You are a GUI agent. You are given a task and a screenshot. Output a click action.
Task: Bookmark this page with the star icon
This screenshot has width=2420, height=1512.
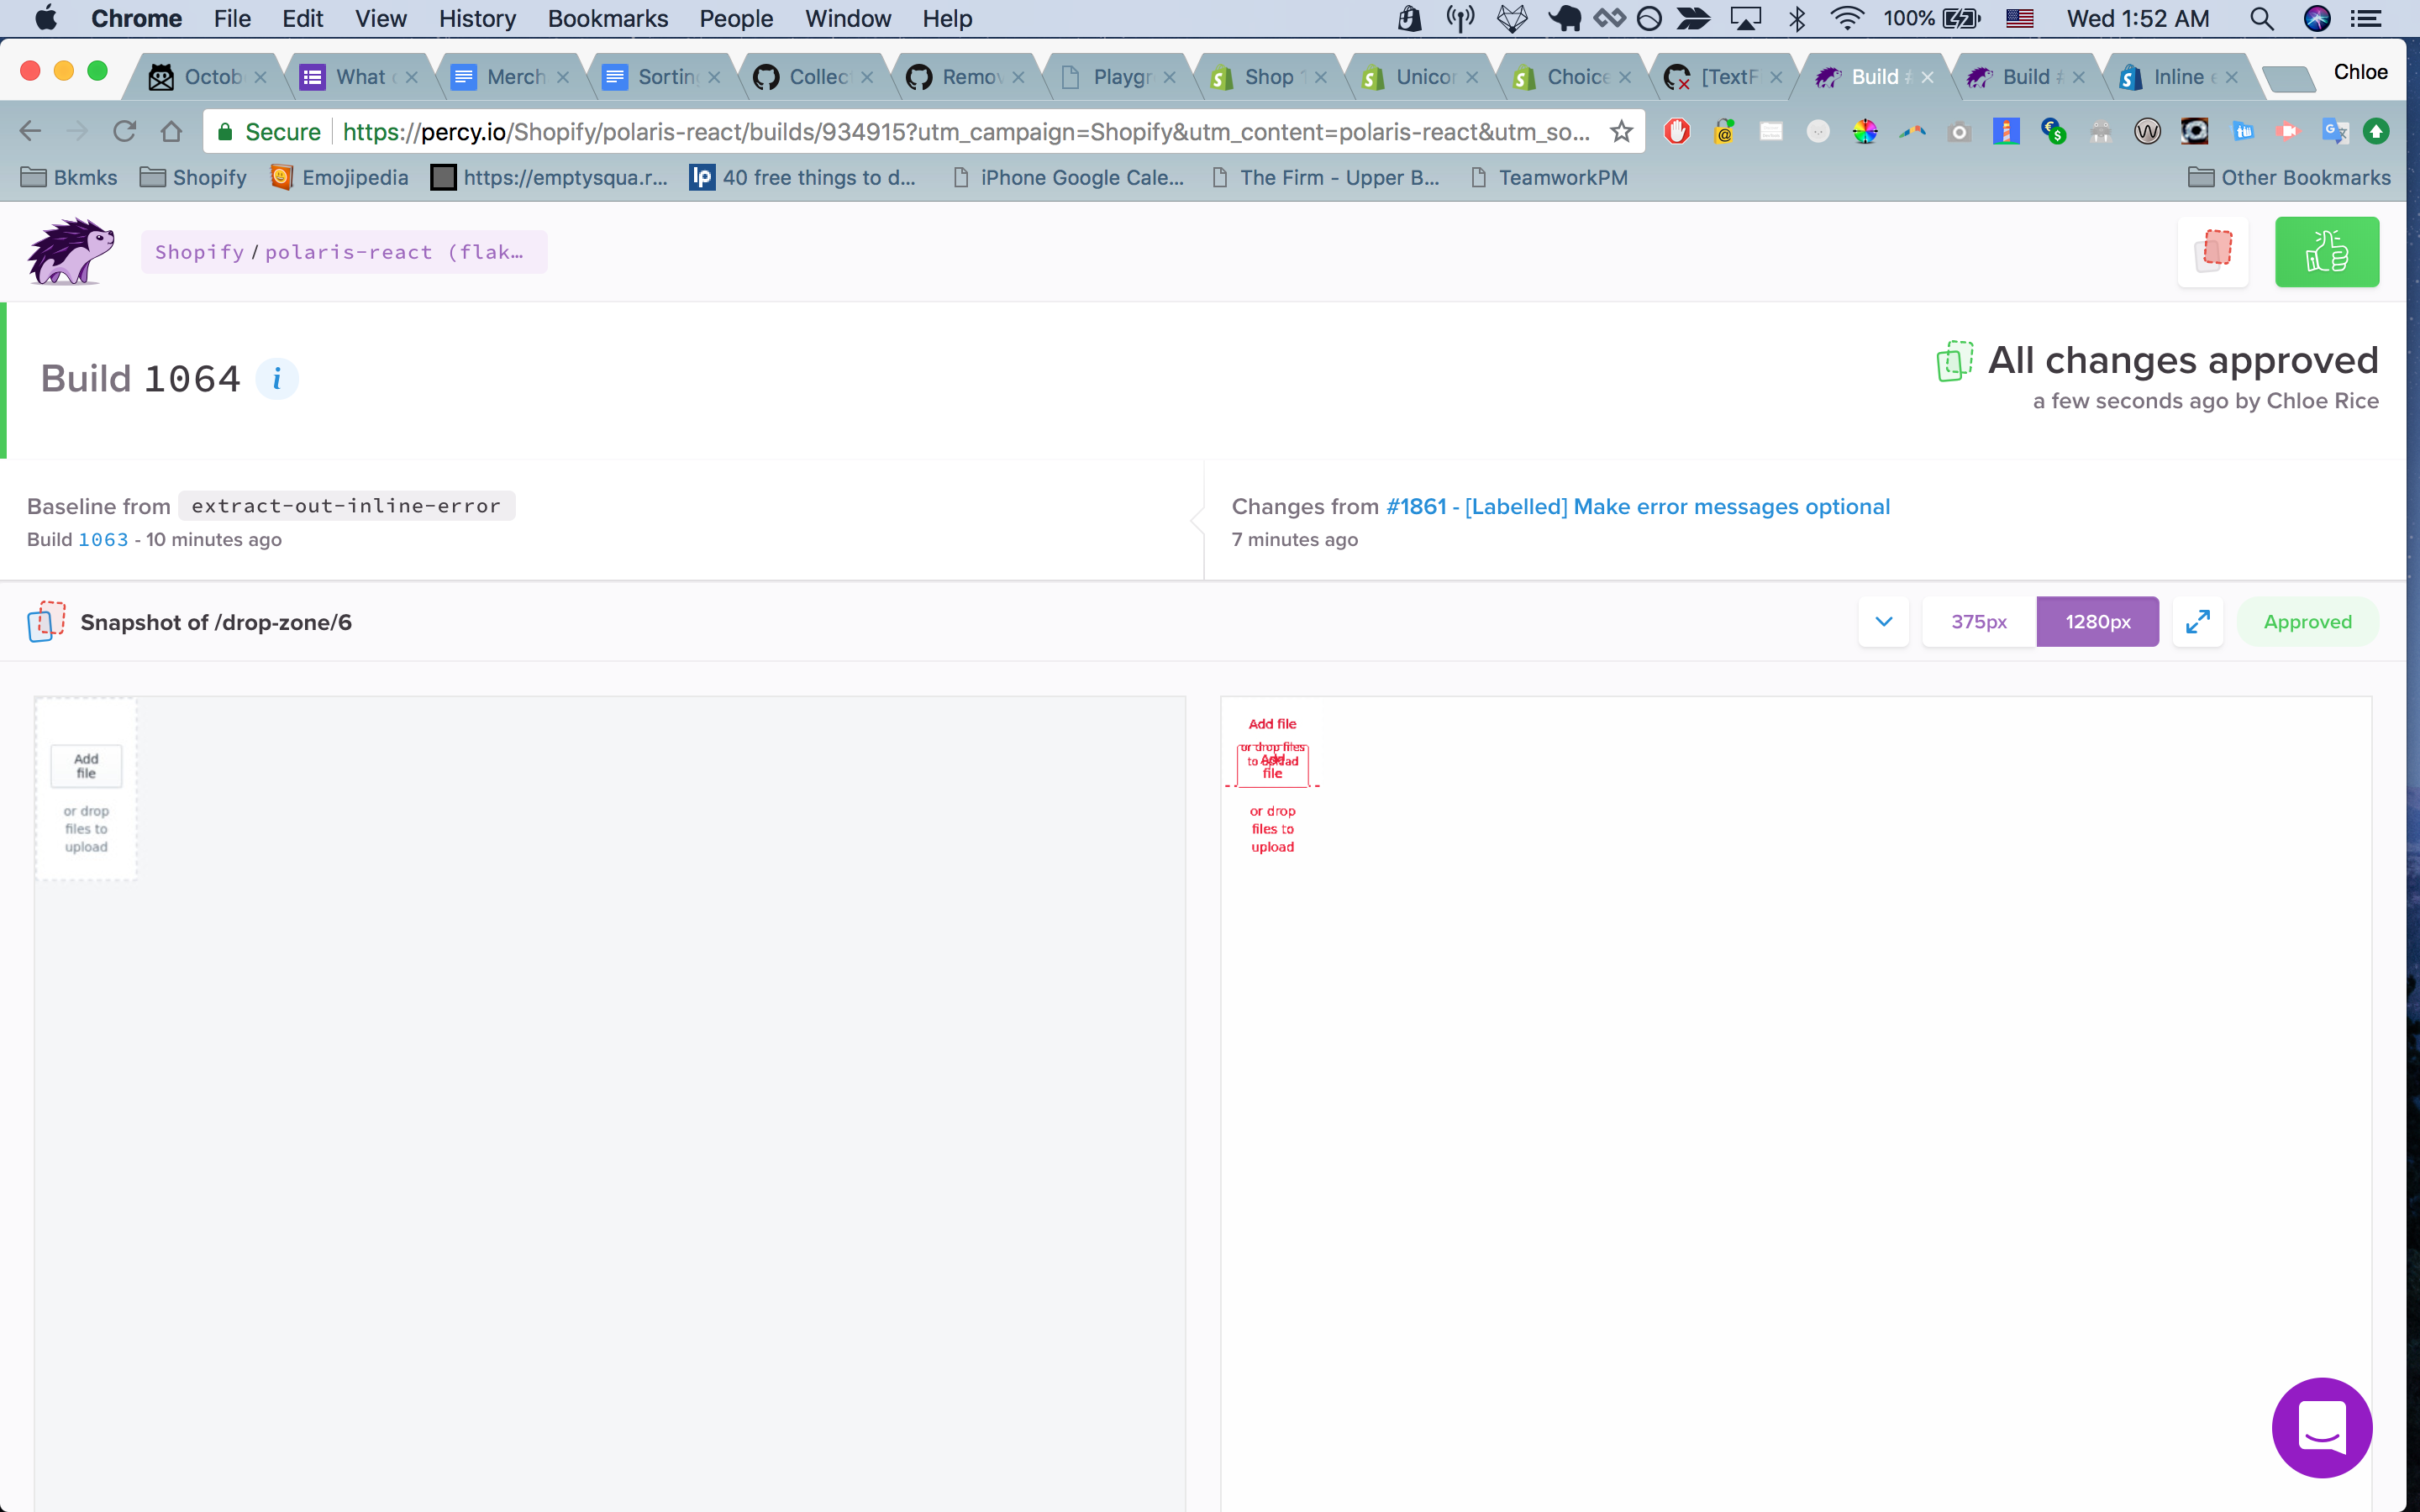1621,131
